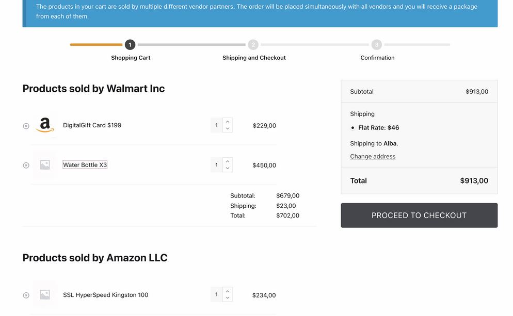Decrease Water Bottle X3 quantity
The height and width of the screenshot is (316, 513).
click(228, 168)
